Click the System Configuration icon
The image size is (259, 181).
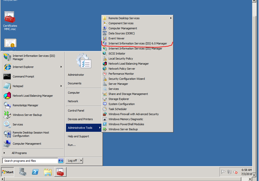104,104
